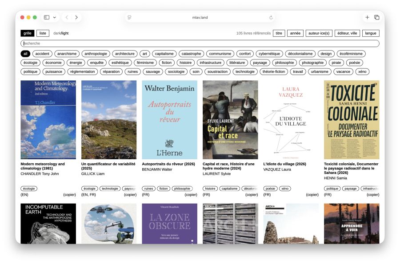The height and width of the screenshot is (264, 400).
Task: Filter by féminisme tag
Action: coord(145,63)
